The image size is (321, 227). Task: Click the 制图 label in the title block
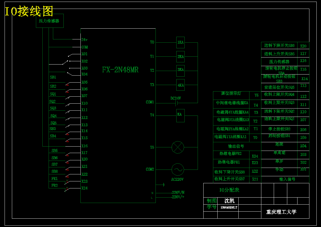pyautogui.click(x=211, y=201)
